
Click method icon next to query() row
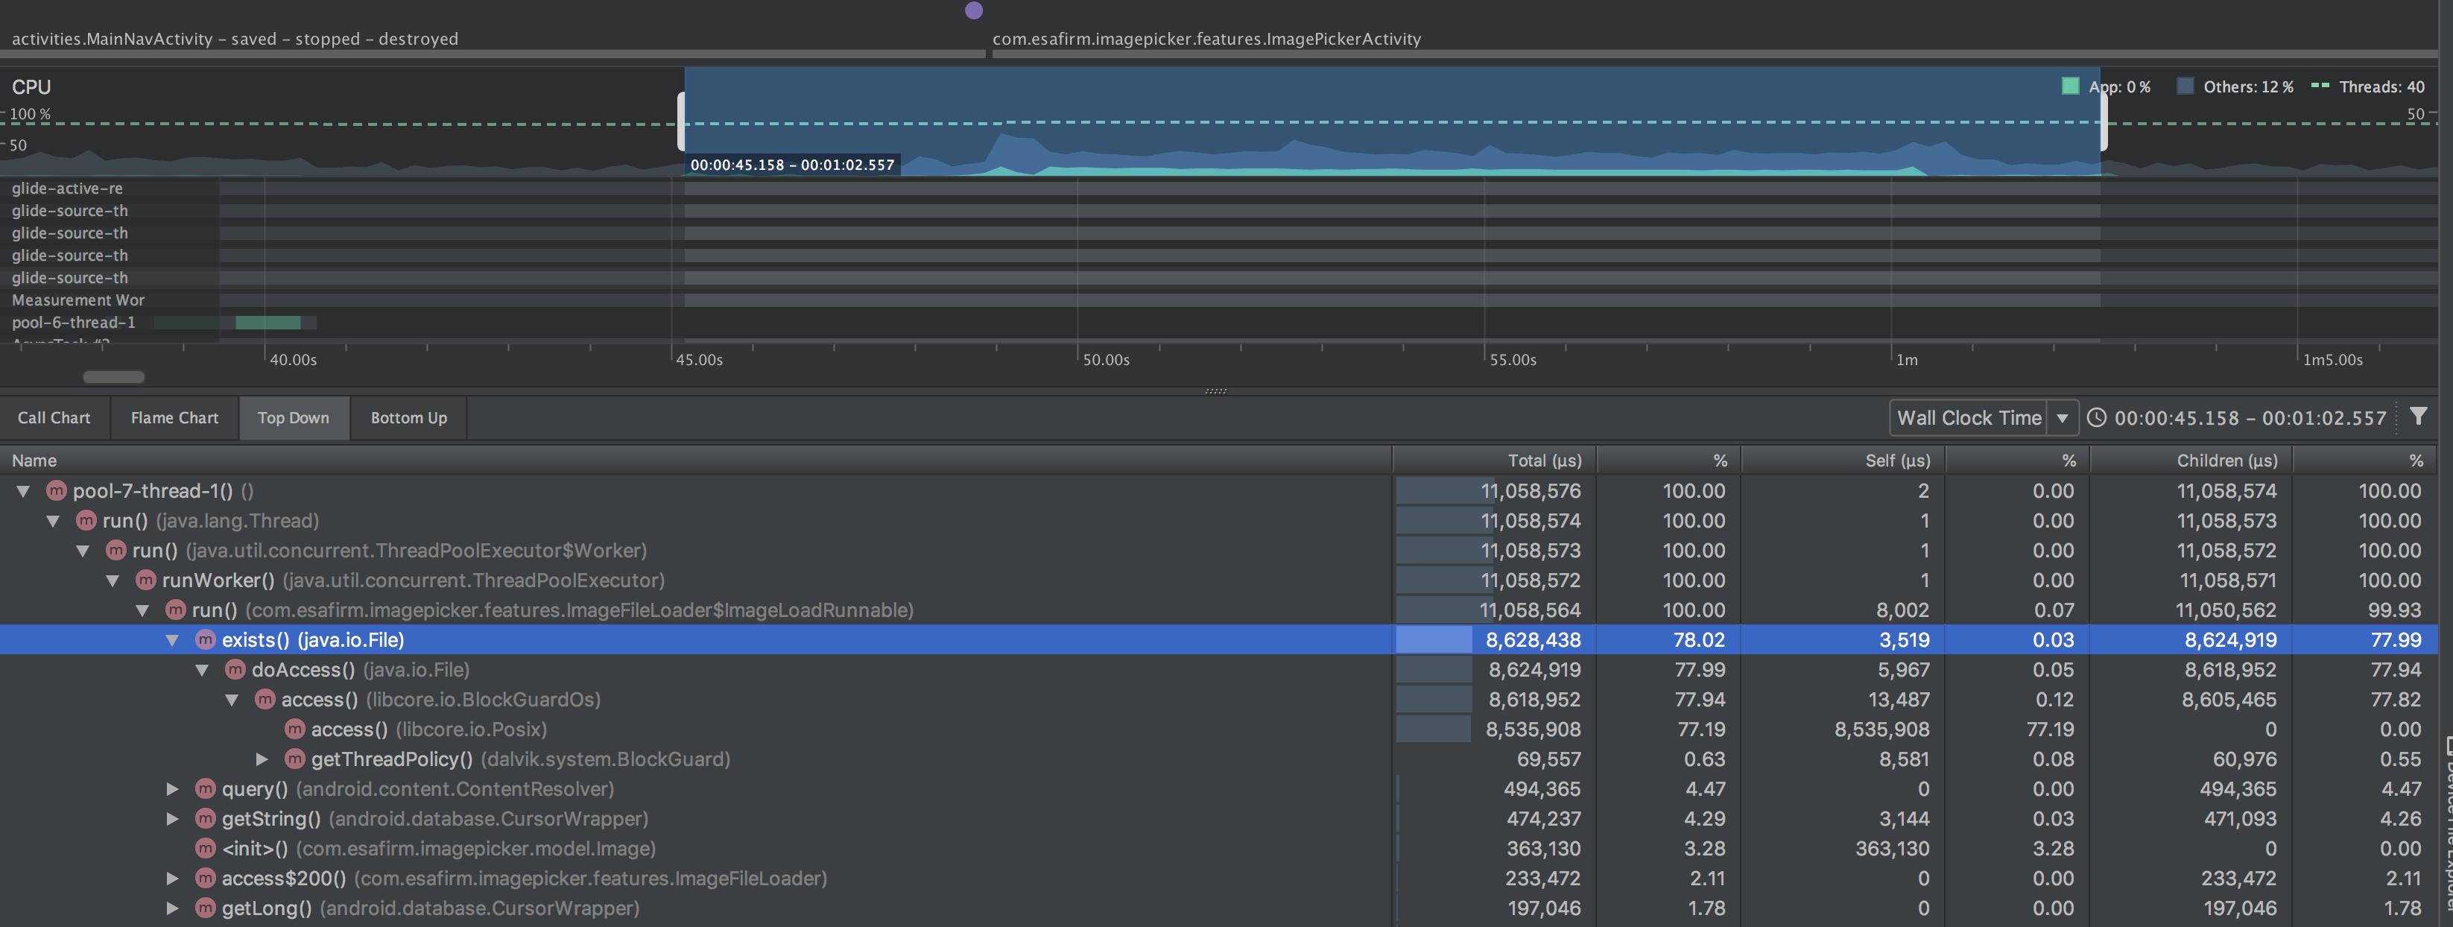tap(205, 789)
